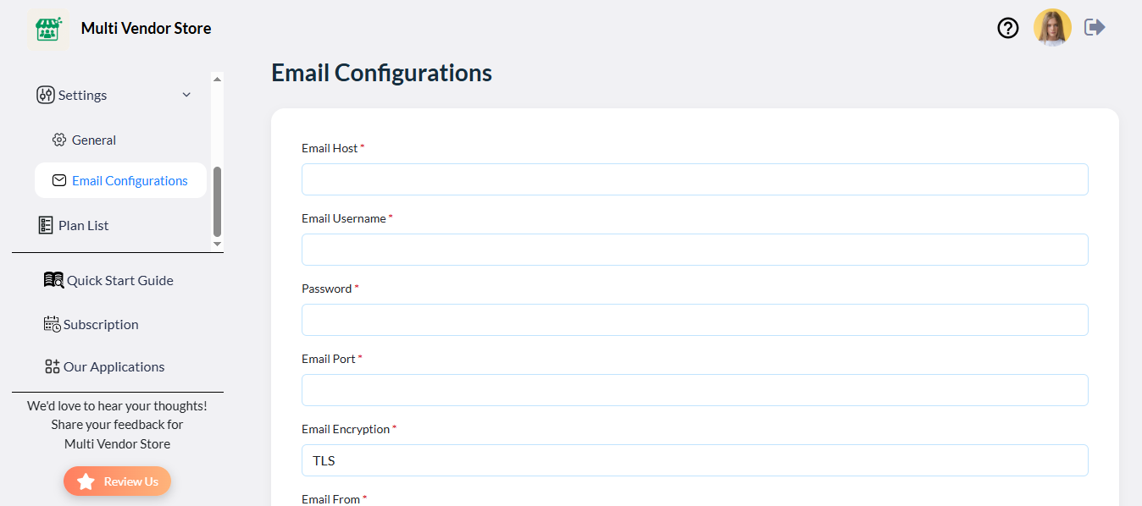This screenshot has height=506, width=1142.
Task: Click the Our Applications grid icon
Action: [53, 366]
